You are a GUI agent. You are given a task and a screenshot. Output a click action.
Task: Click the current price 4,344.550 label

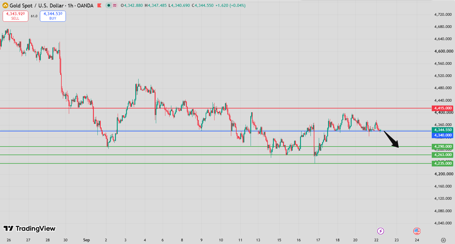coord(443,130)
